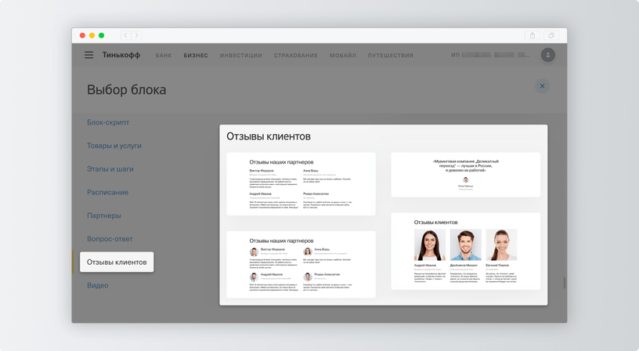The height and width of the screenshot is (351, 639).
Task: Click the share icon in browser toolbar
Action: (532, 35)
